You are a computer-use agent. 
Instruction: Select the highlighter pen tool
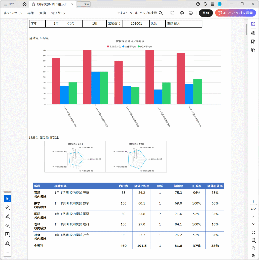tap(7, 217)
